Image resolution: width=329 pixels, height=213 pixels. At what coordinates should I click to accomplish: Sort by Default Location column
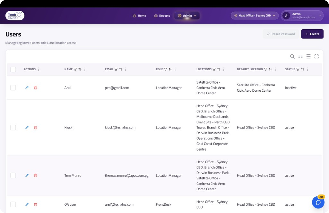pos(270,69)
